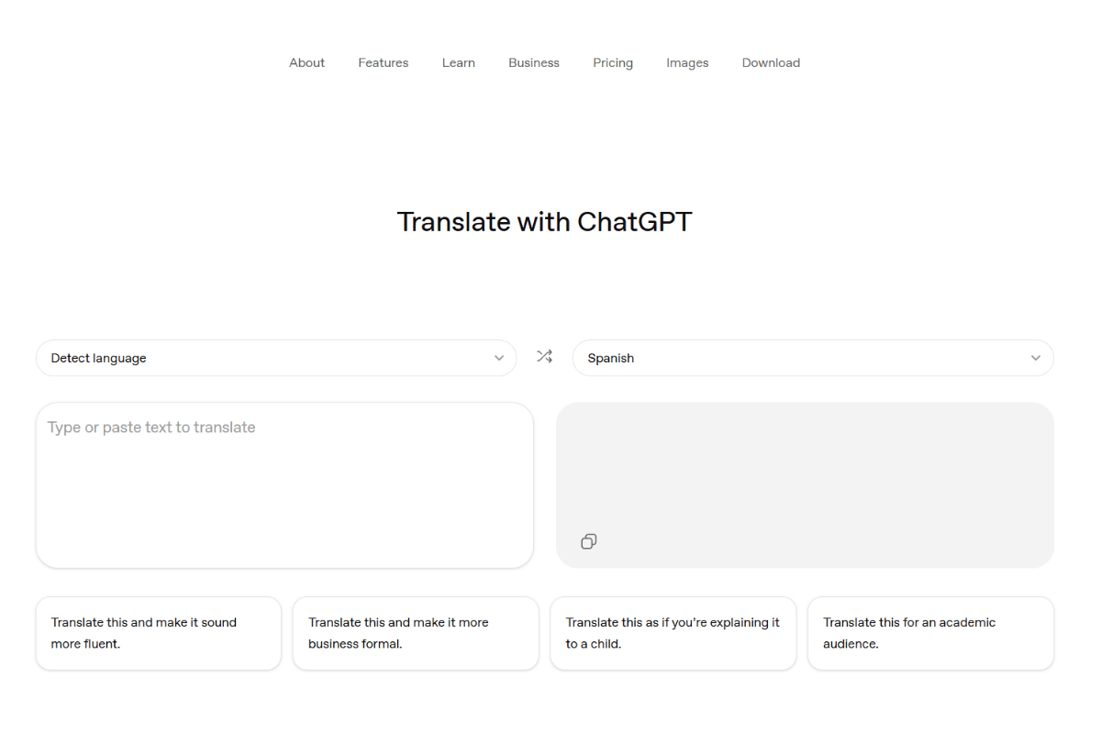Open the Learn section
This screenshot has height=734, width=1101.
(x=458, y=62)
